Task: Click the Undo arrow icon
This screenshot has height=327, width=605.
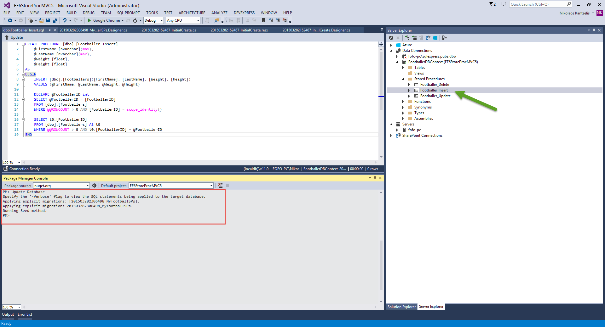Action: 64,20
